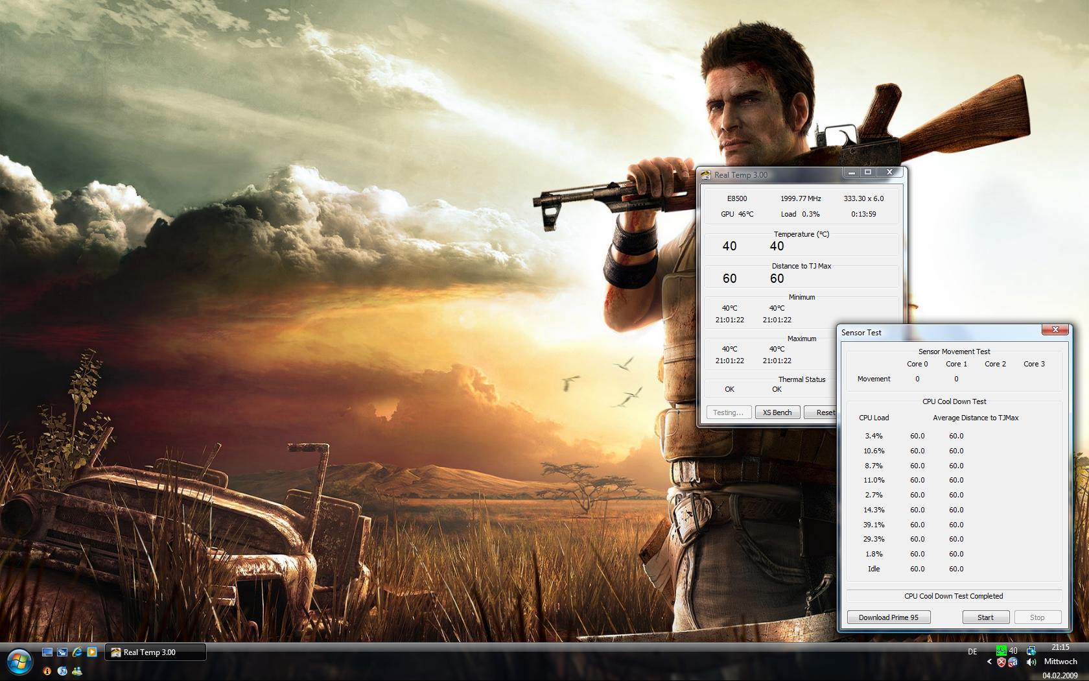Click the Core 0 column header
Viewport: 1089px width, 681px height.
click(917, 364)
